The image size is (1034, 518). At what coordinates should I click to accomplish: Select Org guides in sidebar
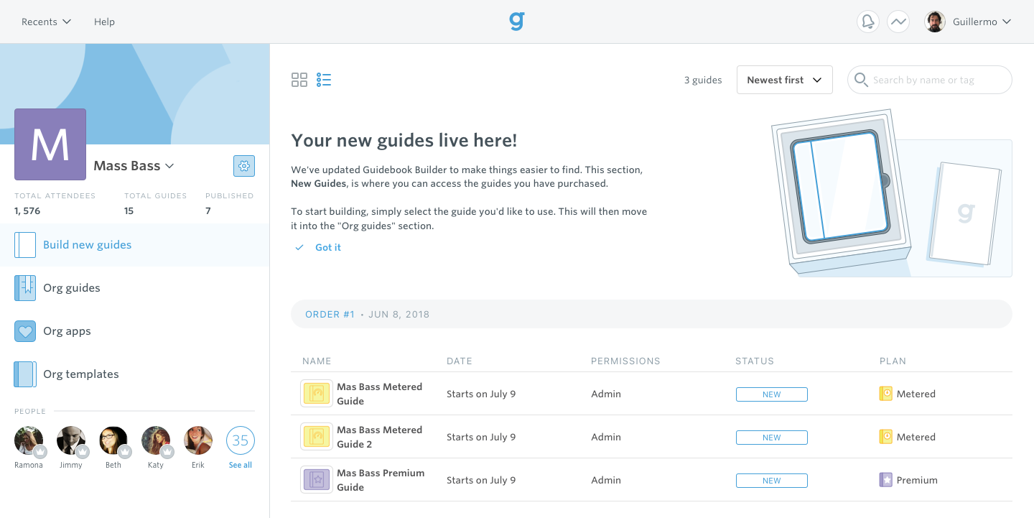click(x=135, y=288)
